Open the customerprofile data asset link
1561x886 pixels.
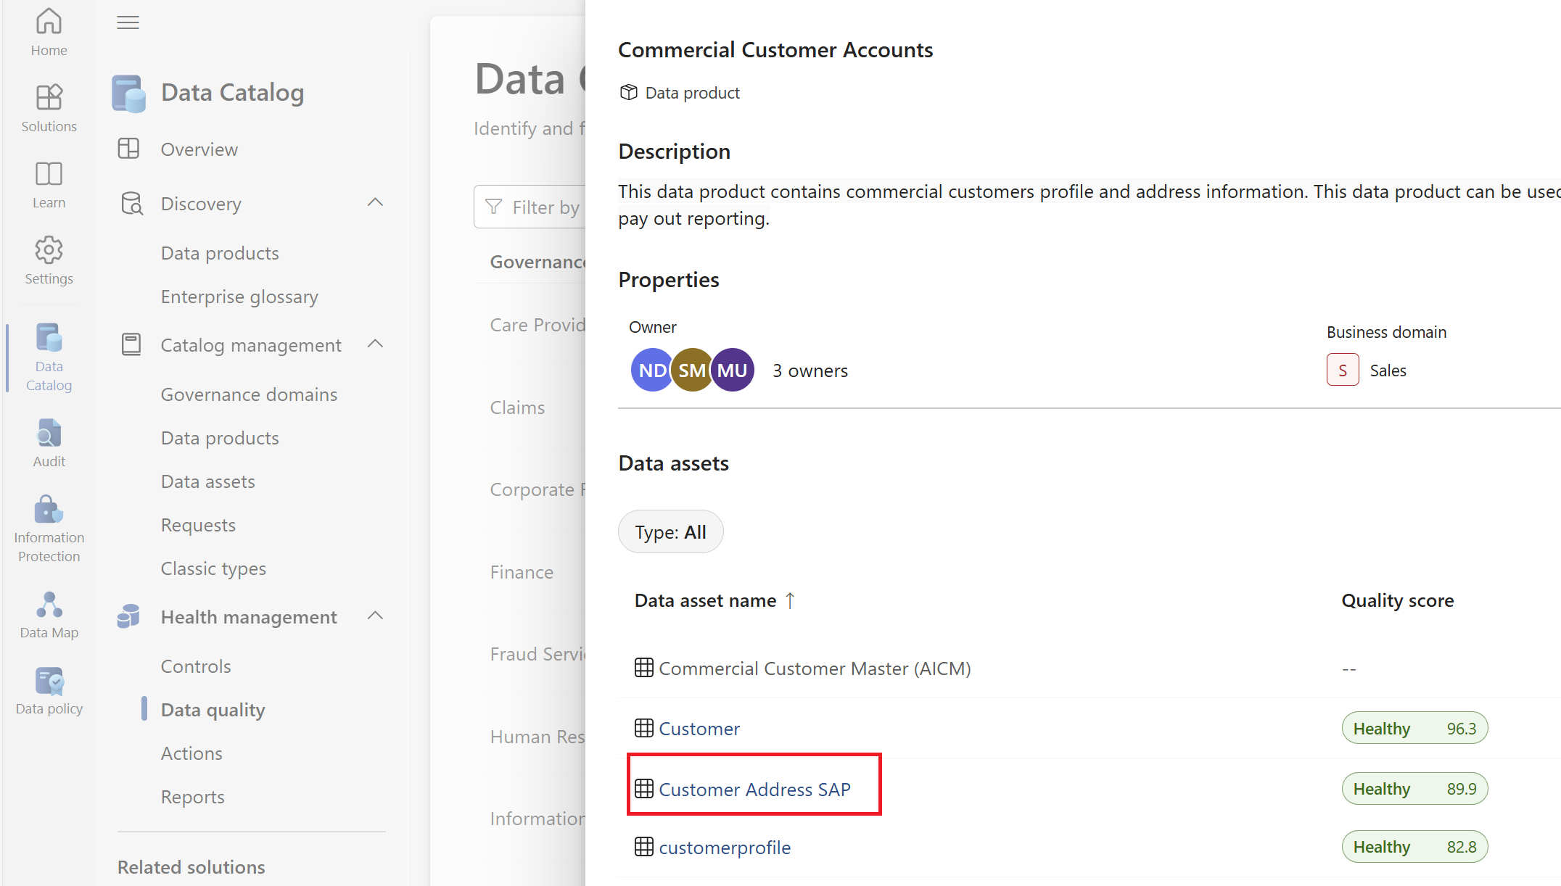click(x=725, y=848)
